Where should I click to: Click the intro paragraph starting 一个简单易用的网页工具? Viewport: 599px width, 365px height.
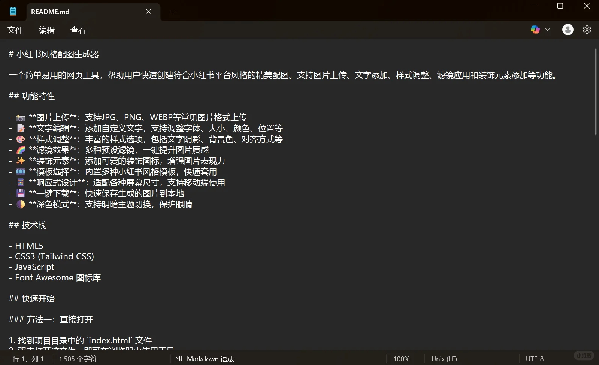284,75
